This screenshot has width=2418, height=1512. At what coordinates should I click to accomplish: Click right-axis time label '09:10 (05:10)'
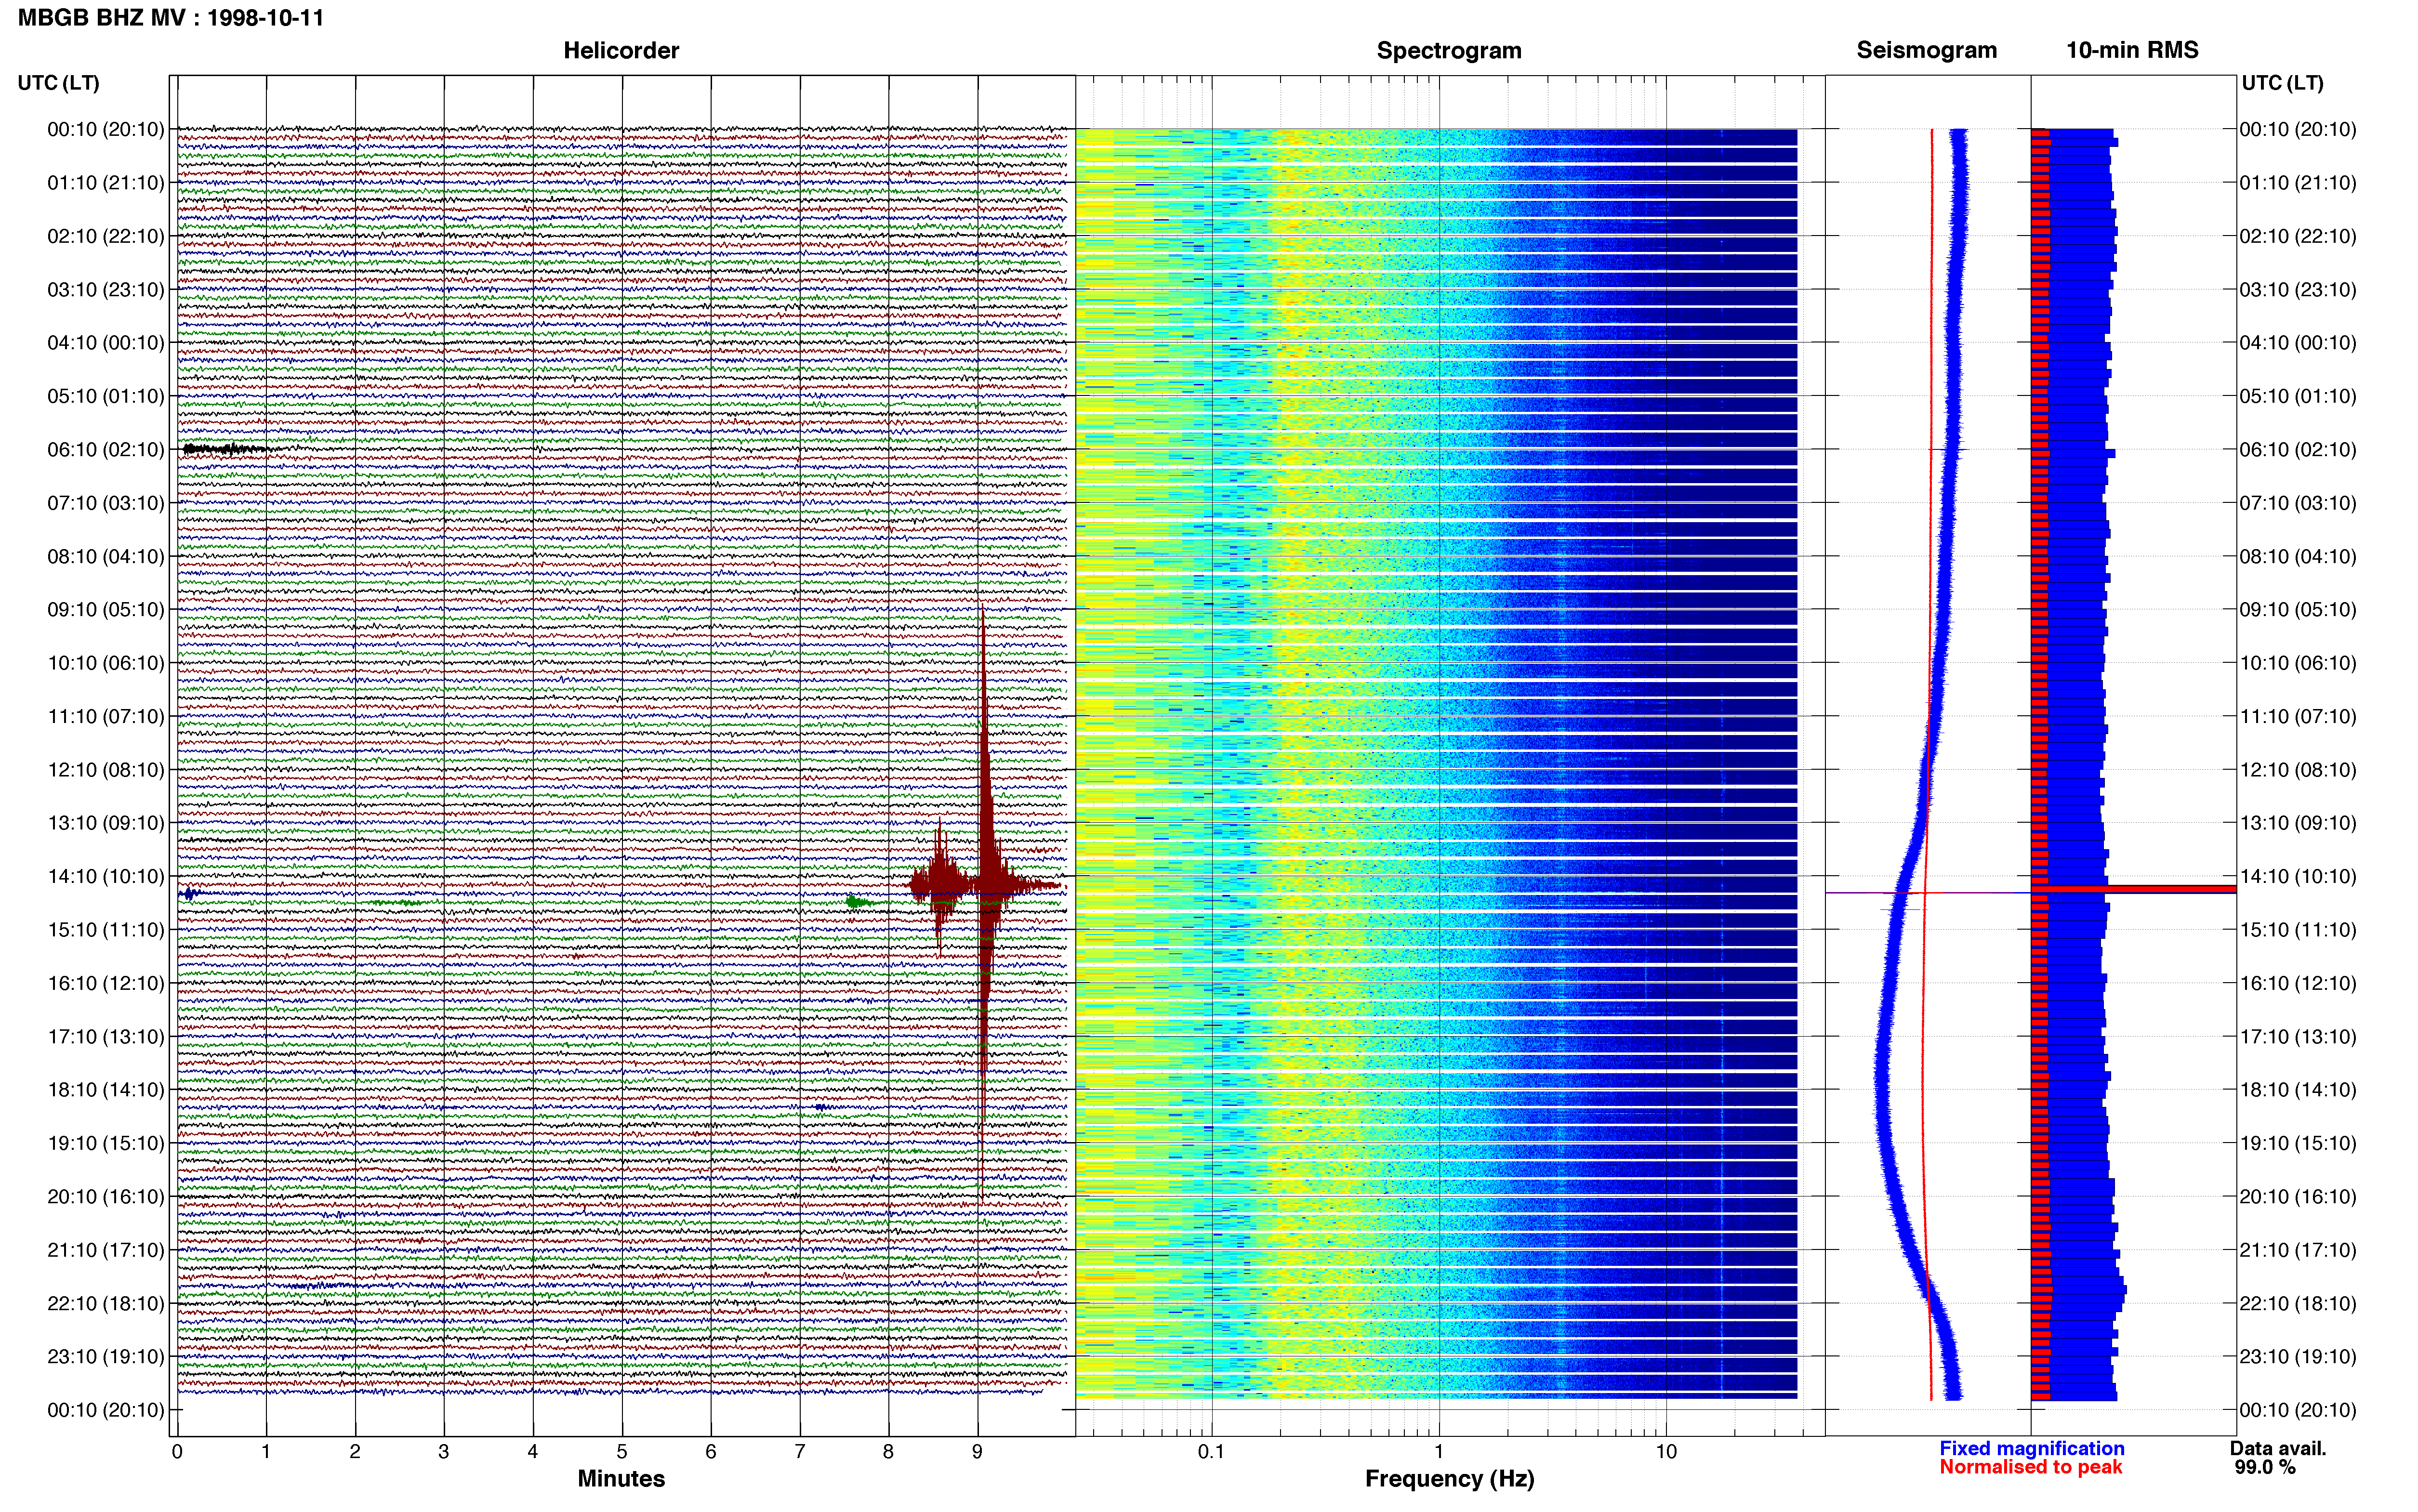point(2298,610)
